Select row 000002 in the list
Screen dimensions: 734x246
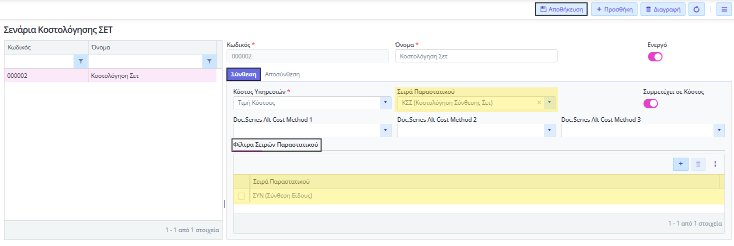[x=110, y=76]
